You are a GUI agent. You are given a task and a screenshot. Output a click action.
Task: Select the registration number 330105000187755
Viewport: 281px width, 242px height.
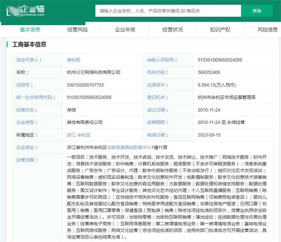(85, 85)
